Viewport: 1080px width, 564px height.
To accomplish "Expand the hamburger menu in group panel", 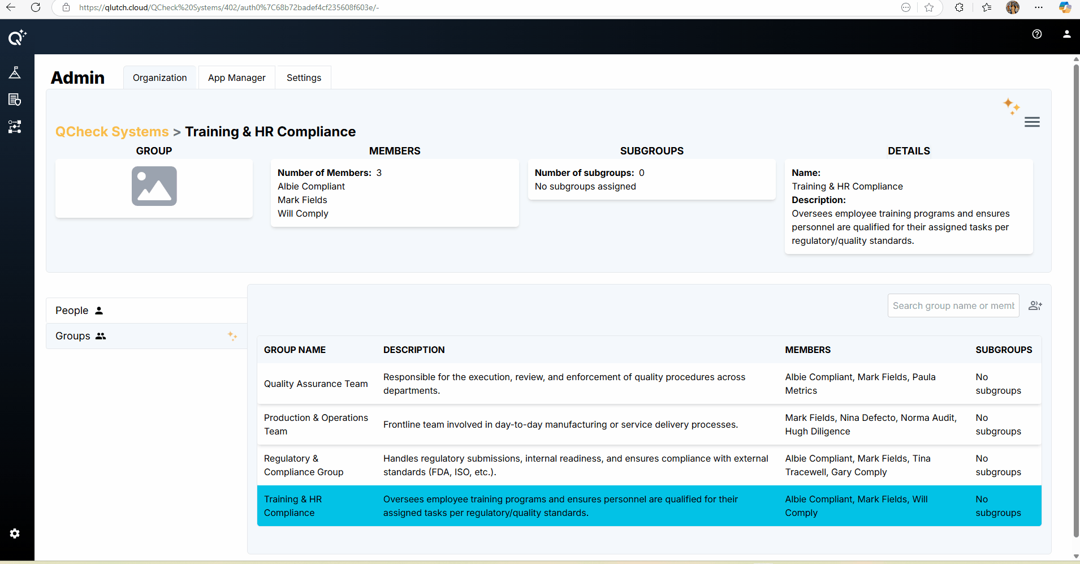I will (x=1032, y=122).
